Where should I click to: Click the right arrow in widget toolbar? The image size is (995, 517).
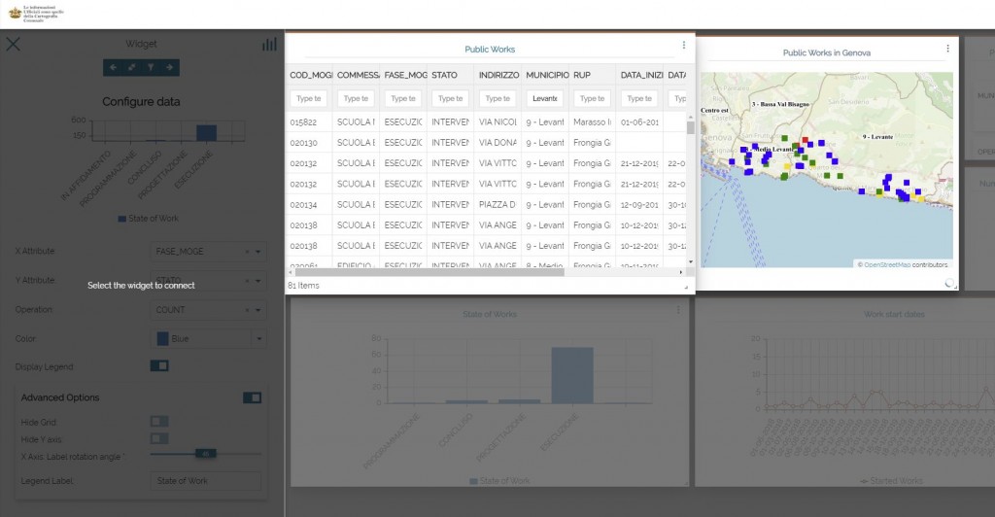(170, 67)
